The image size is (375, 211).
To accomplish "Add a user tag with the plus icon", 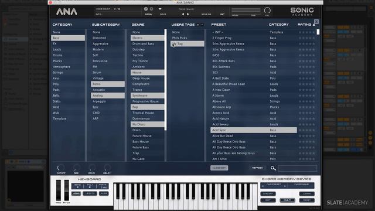I will 198,25.
